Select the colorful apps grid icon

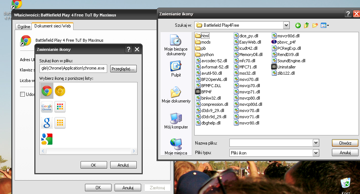pos(60,107)
